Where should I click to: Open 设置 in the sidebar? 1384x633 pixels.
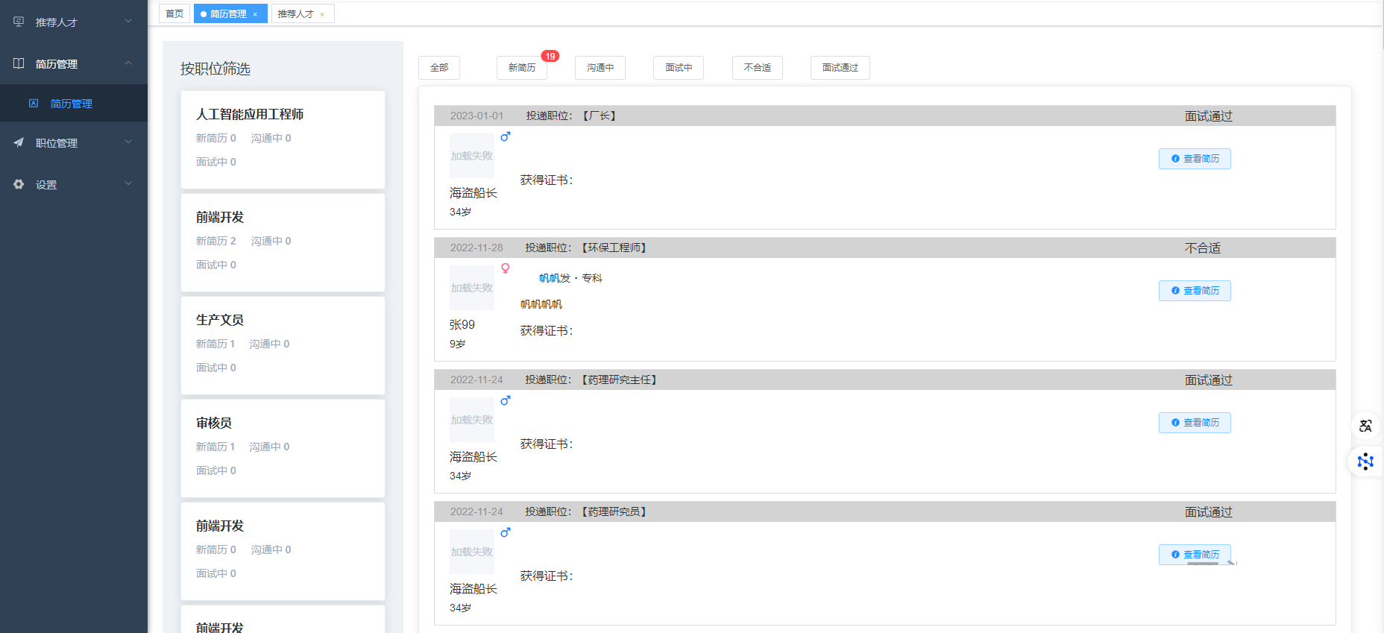(x=74, y=184)
